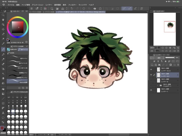Click main color swatch at toolbox bottom
Screen dimensions: 182x136
[2, 128]
